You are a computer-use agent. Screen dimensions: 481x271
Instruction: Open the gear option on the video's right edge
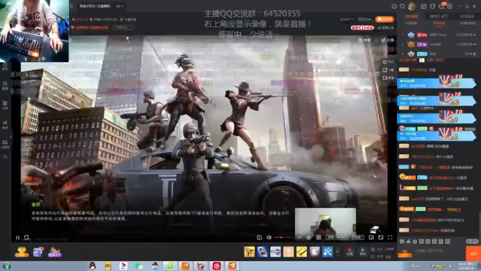[388, 62]
